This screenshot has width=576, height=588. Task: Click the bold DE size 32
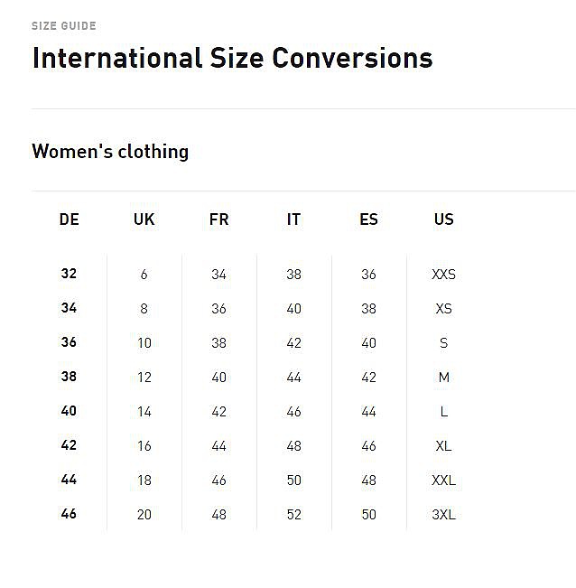coord(69,274)
